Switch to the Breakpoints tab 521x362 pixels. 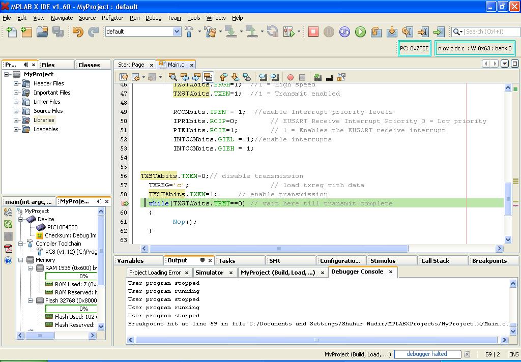point(489,261)
